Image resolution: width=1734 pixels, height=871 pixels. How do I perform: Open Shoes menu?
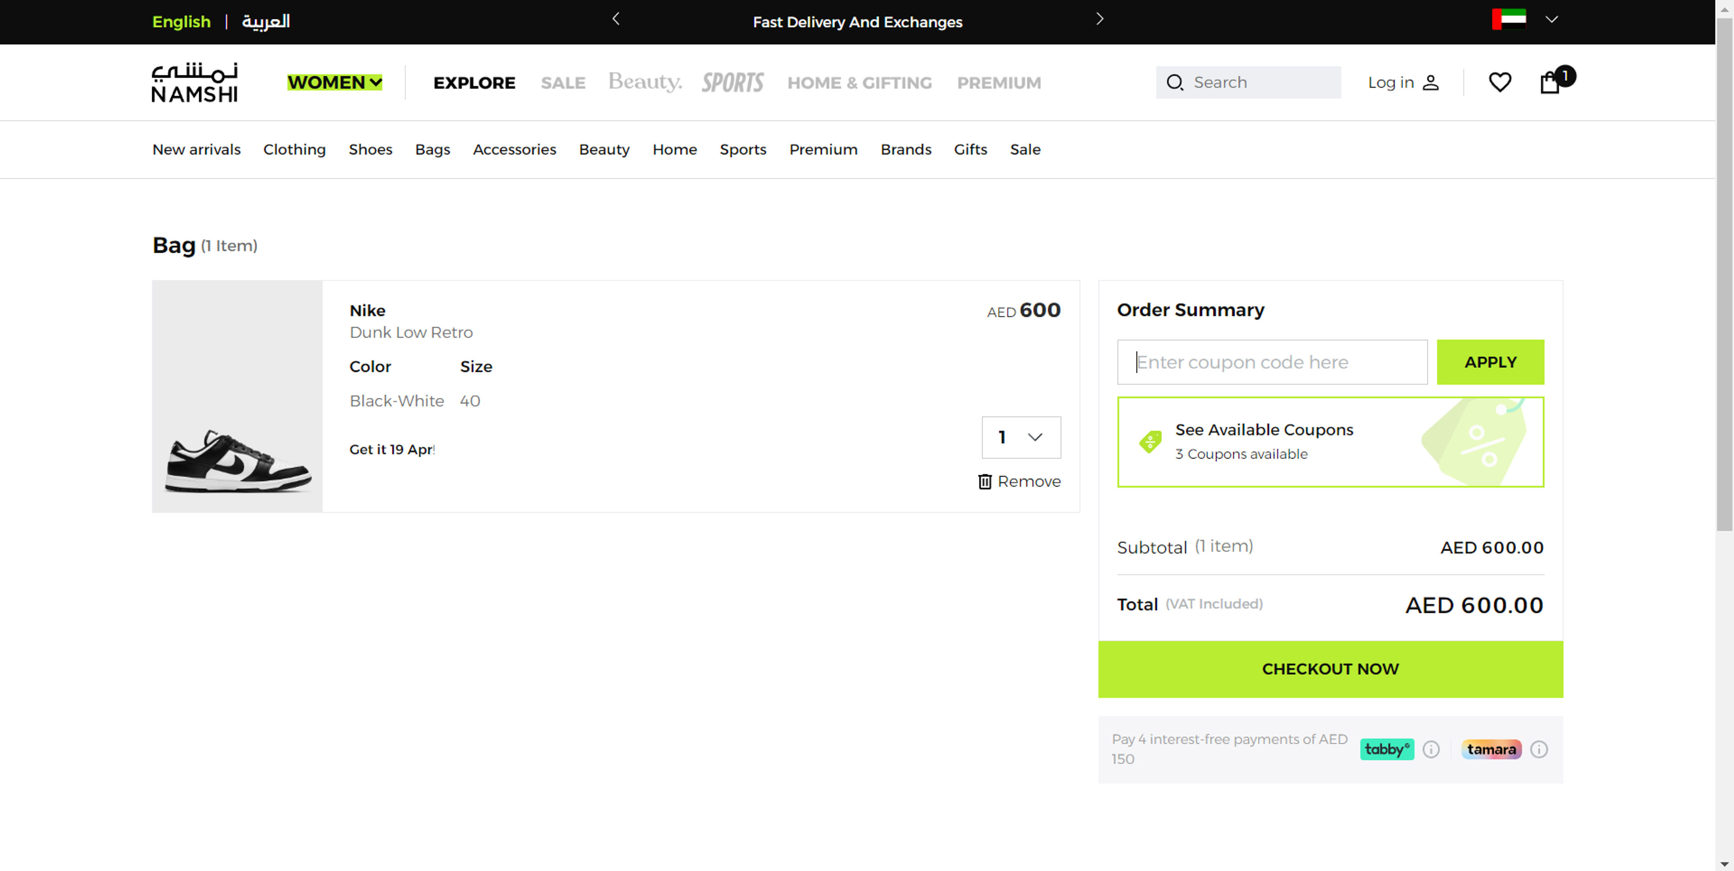[370, 149]
